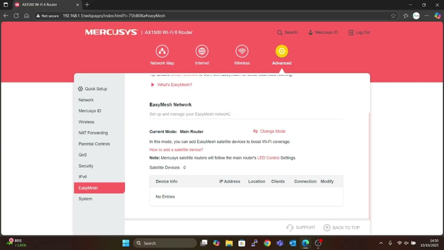Jump back to top of page
The image size is (444, 250).
pos(342,227)
